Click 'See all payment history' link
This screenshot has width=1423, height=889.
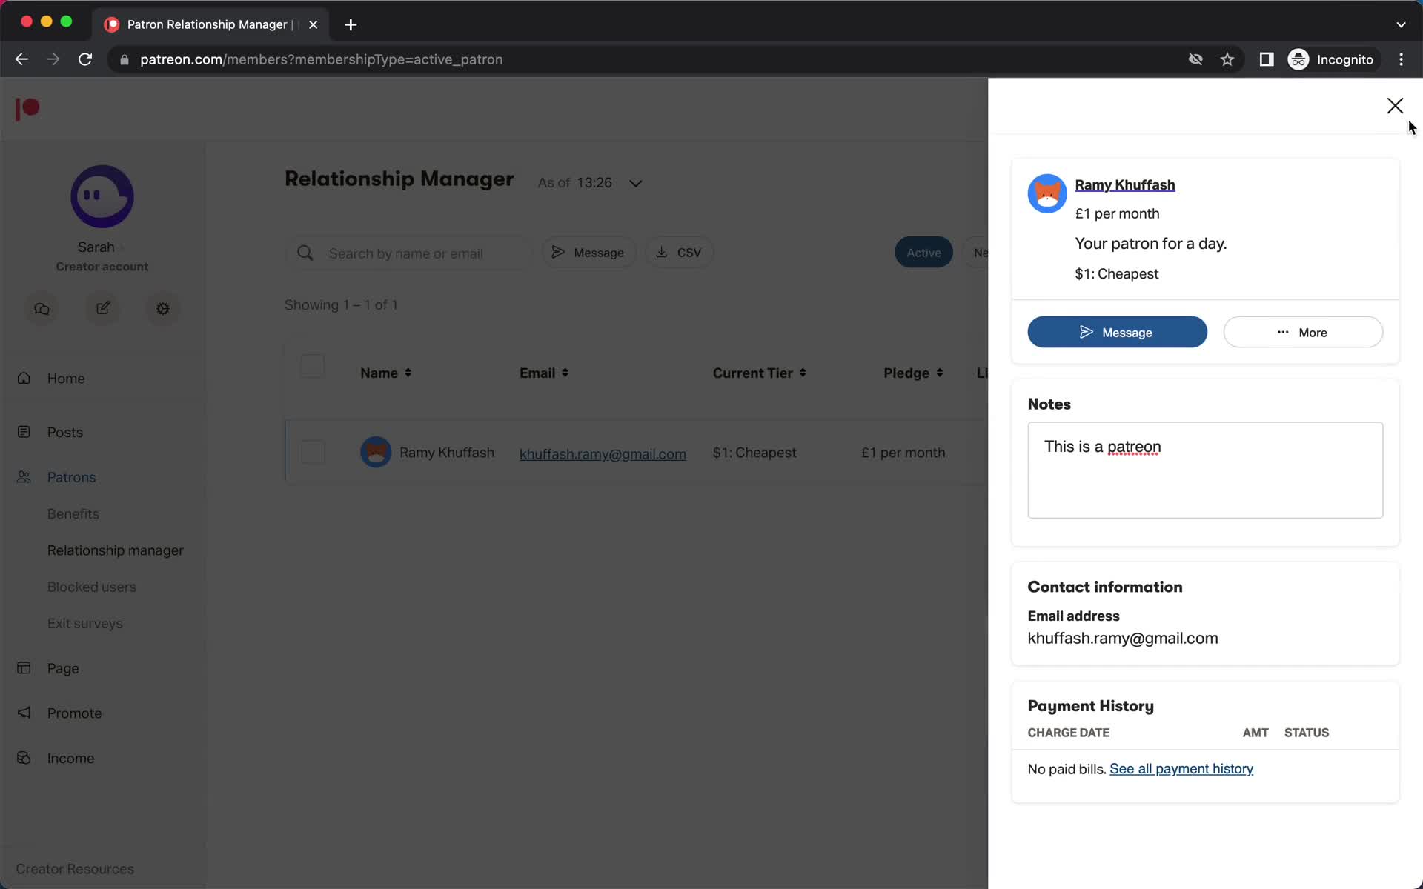[1181, 768]
